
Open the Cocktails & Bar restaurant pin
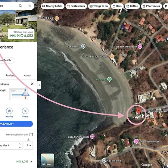coord(57,18)
